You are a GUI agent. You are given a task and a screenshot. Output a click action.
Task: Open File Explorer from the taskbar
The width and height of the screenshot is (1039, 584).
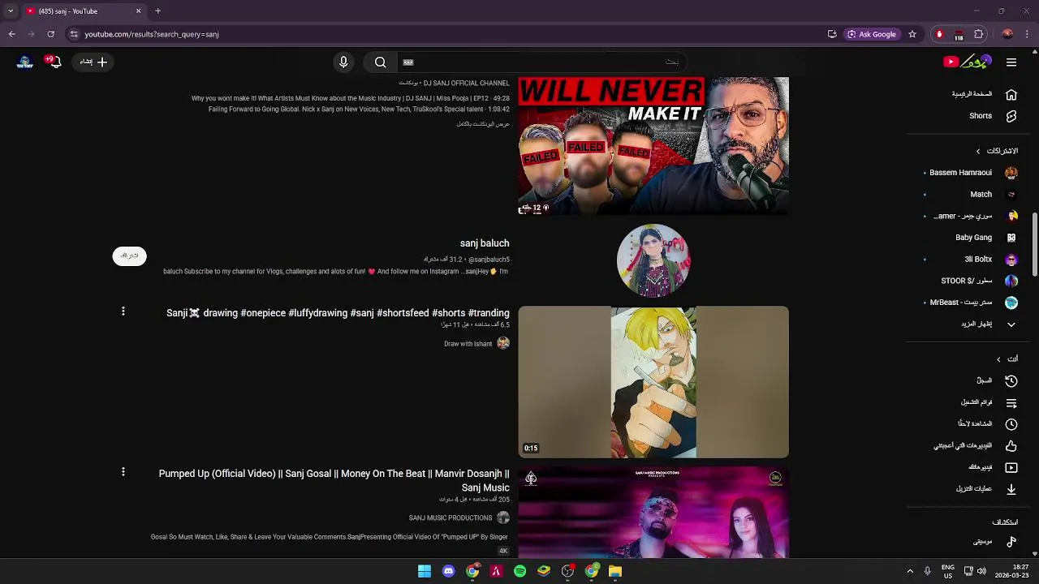(615, 571)
